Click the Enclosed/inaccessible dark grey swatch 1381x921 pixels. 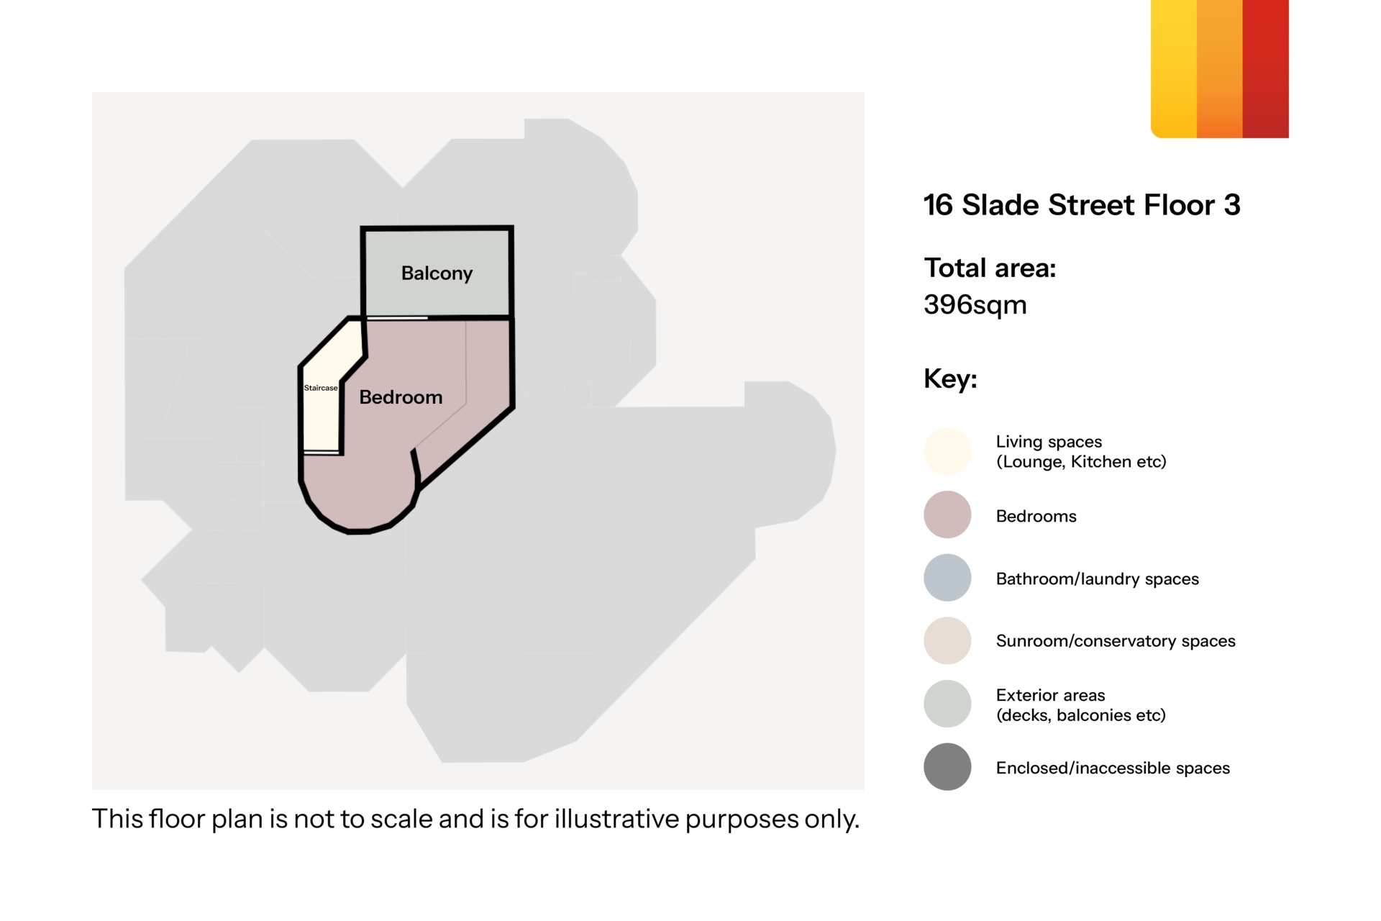coord(947,767)
